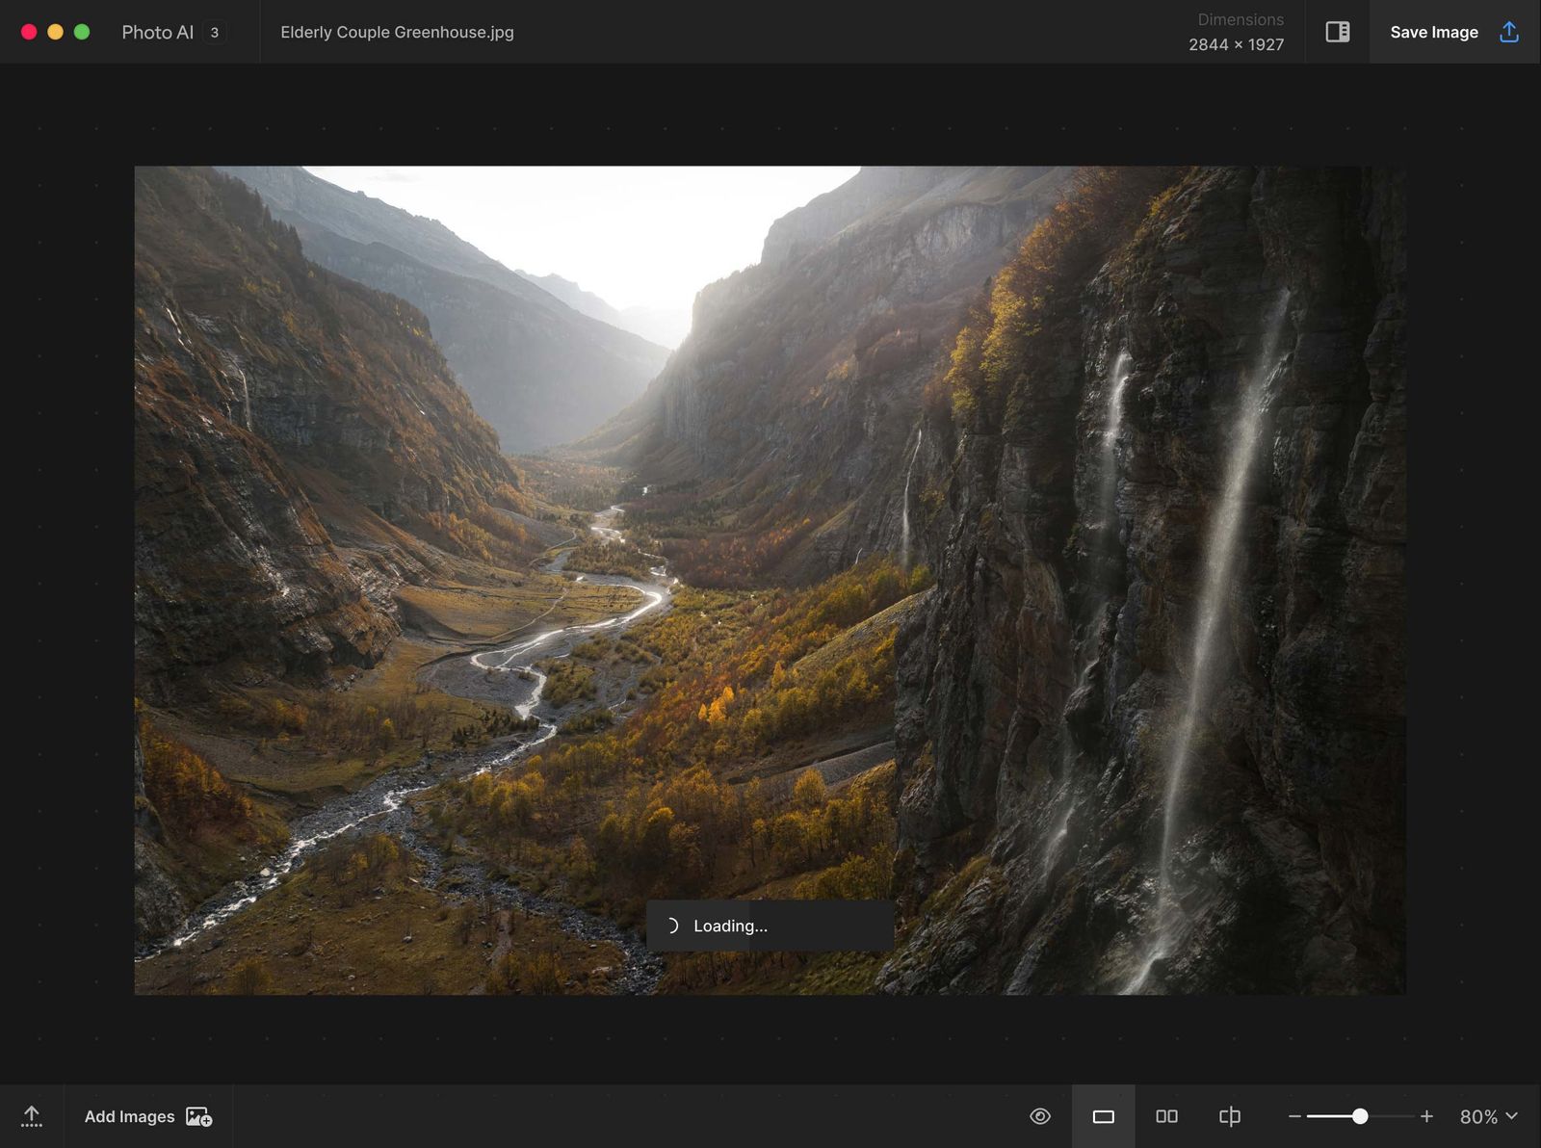
Task: Select the single view mode icon
Action: point(1104,1116)
